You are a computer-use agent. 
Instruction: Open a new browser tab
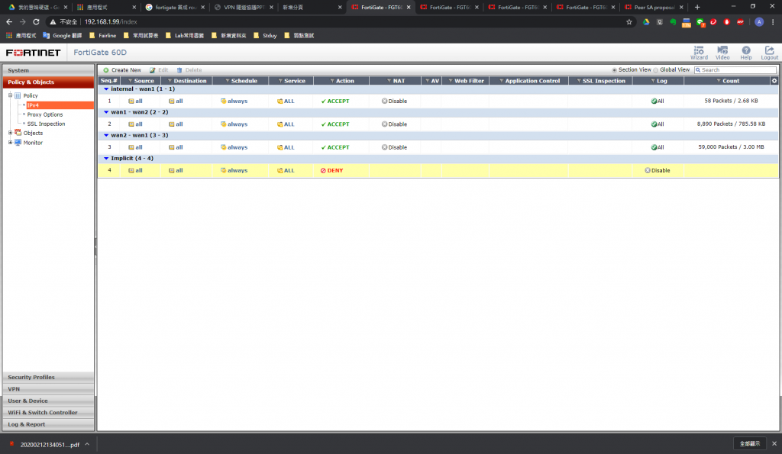tap(697, 8)
